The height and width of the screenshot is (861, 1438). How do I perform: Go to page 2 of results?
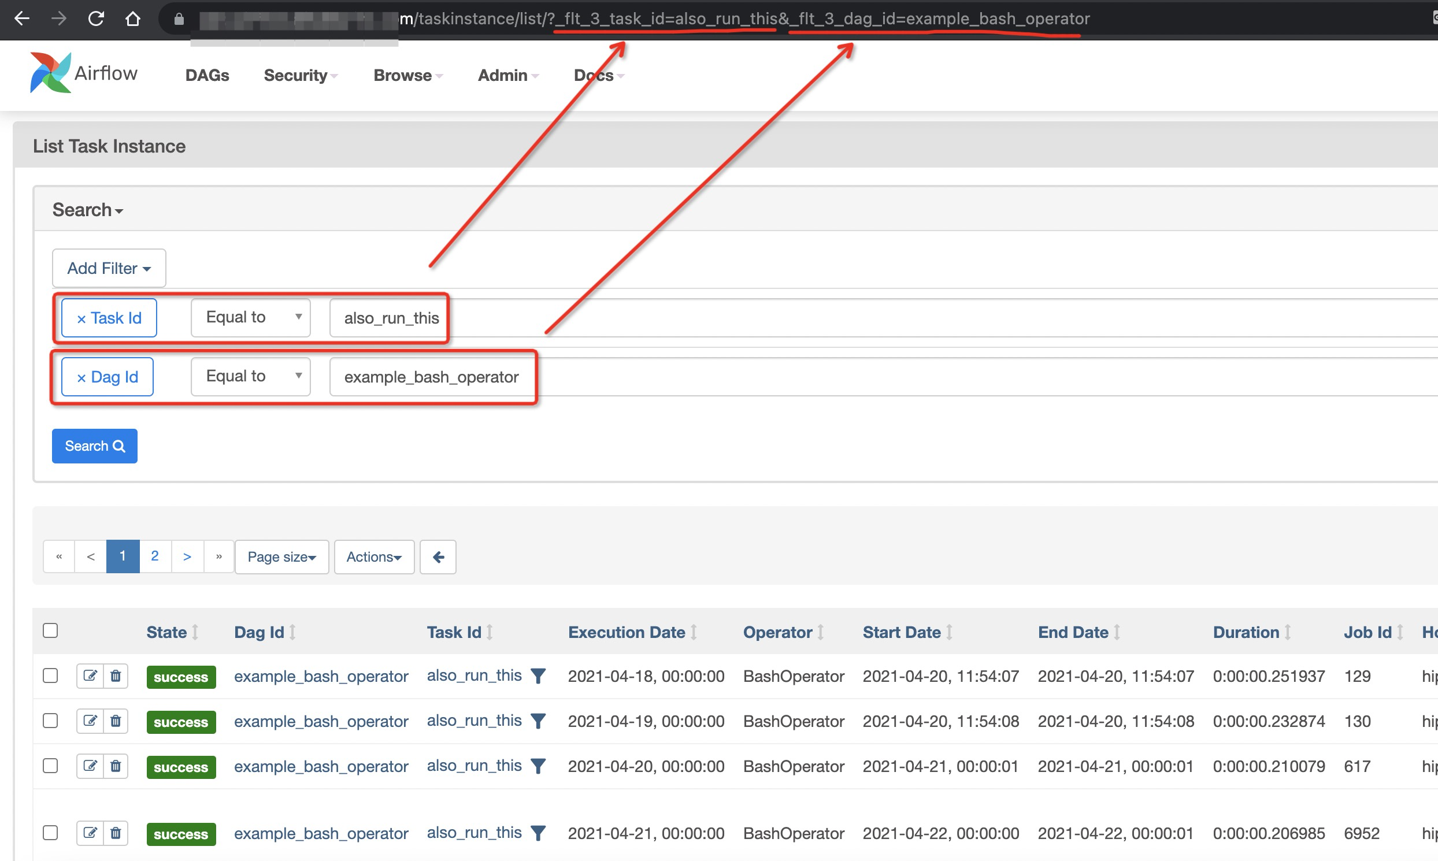coord(155,556)
